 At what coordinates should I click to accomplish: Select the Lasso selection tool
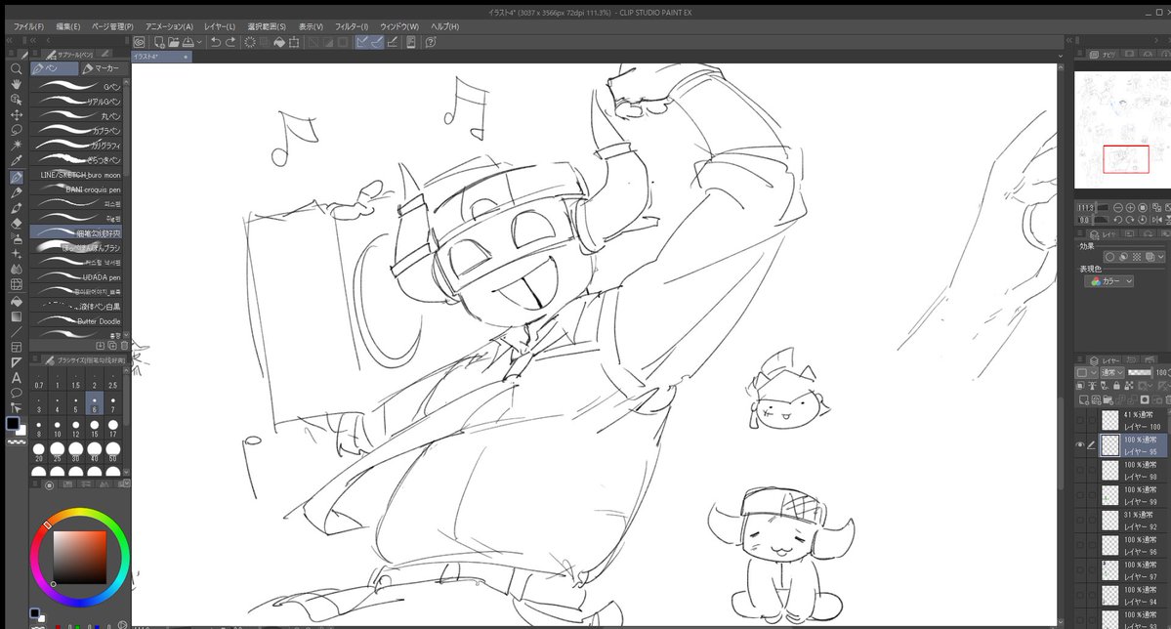point(16,130)
